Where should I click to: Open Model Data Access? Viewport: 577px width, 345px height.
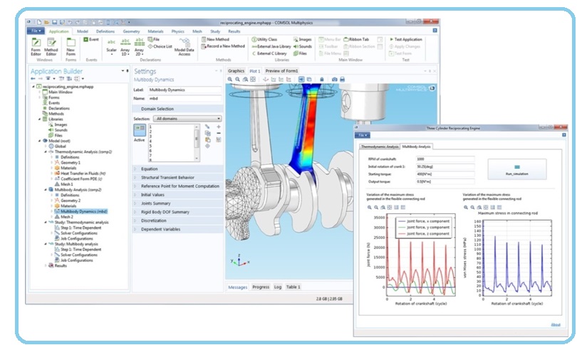(x=184, y=47)
